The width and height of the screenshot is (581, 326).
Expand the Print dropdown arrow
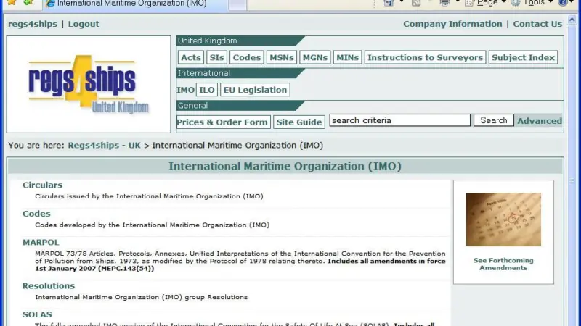coord(458,2)
